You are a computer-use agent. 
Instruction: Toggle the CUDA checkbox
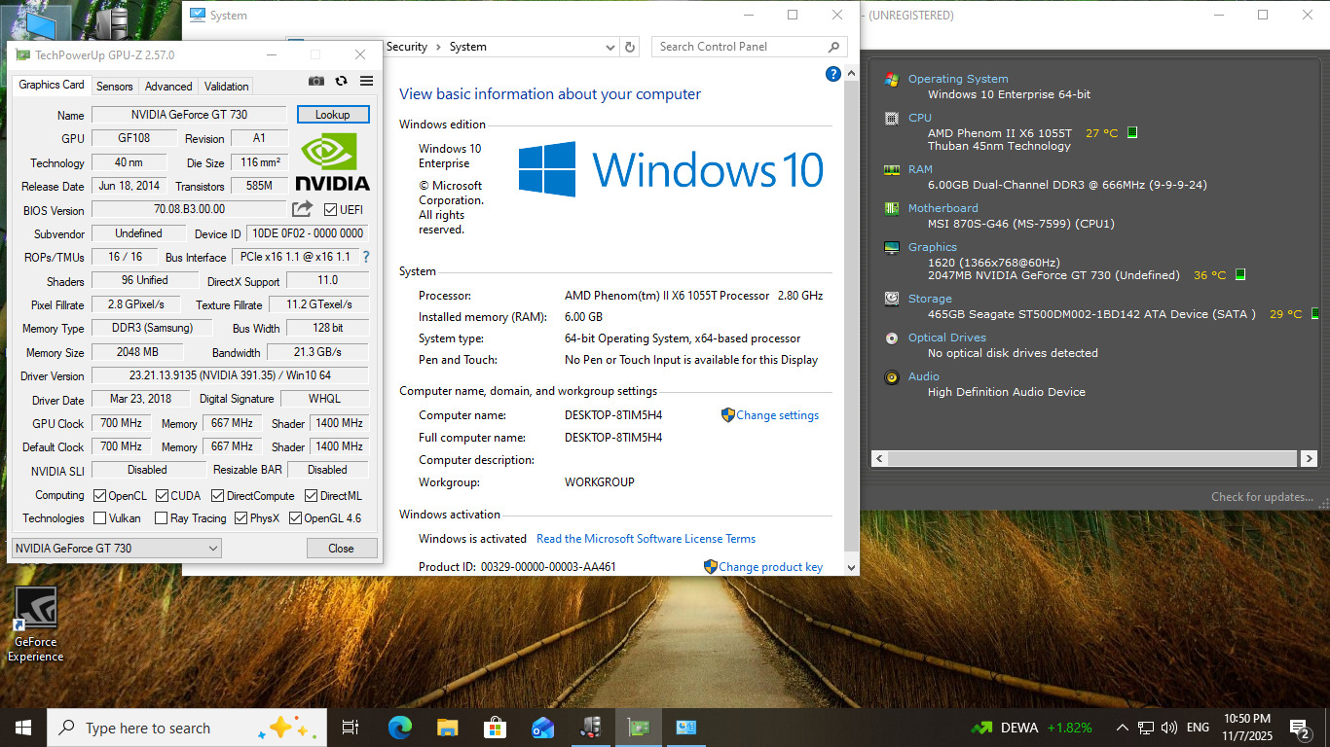point(162,496)
